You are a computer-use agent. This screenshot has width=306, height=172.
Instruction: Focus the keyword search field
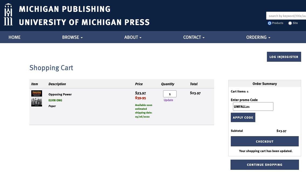(x=286, y=16)
